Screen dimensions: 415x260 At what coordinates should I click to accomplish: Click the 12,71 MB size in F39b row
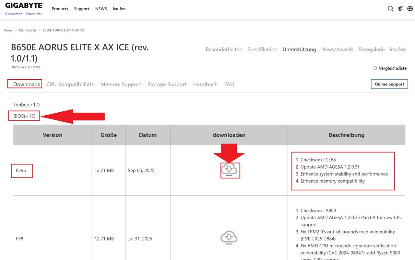104,170
